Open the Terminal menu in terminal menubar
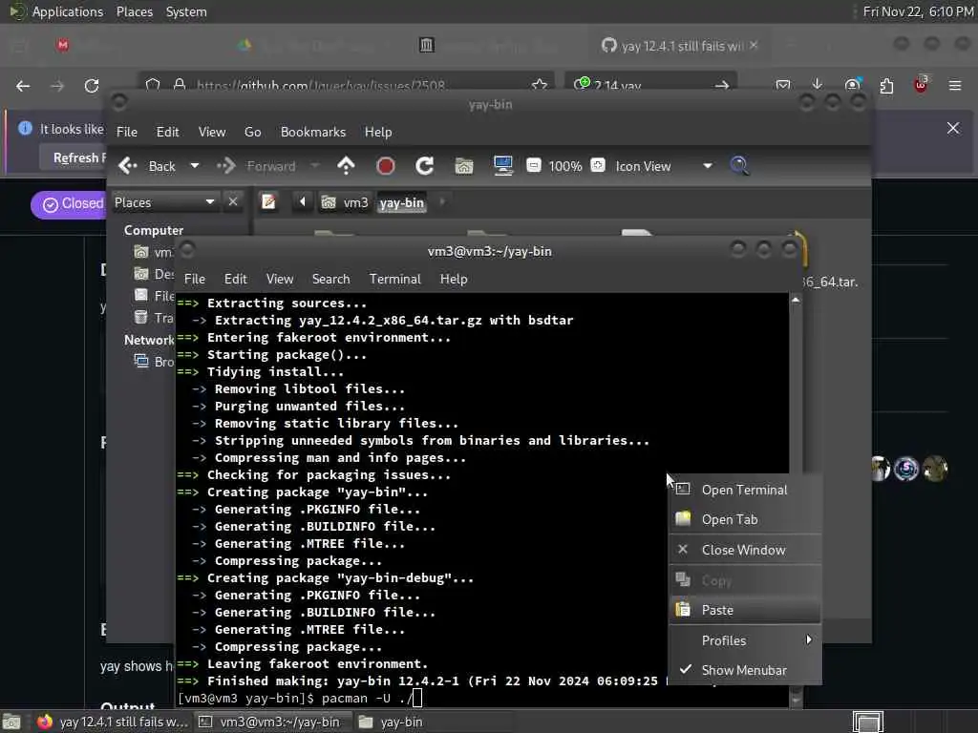The width and height of the screenshot is (978, 733). tap(394, 280)
